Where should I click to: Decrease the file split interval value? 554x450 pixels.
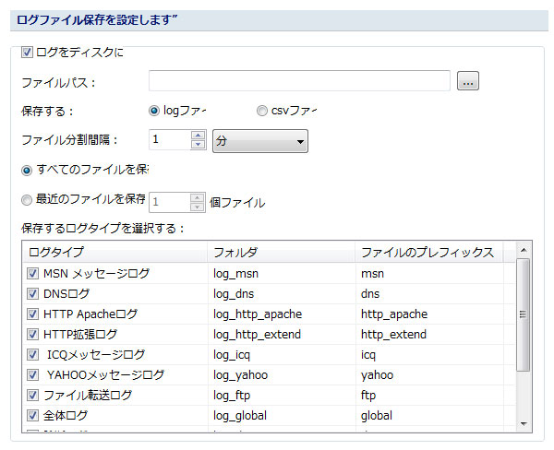pos(198,145)
